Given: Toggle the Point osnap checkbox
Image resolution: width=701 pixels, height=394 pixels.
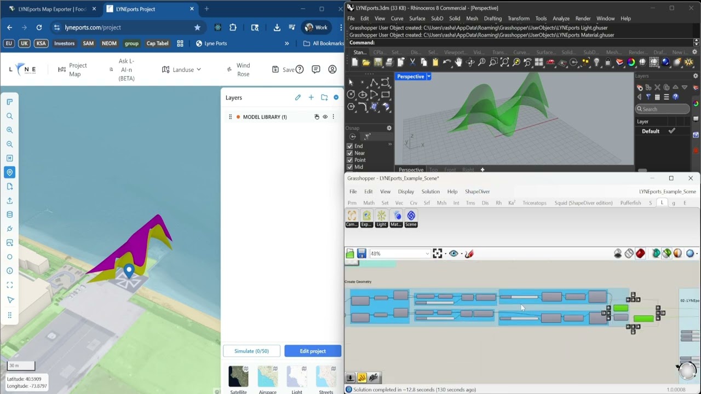Looking at the screenshot, I should 349,160.
